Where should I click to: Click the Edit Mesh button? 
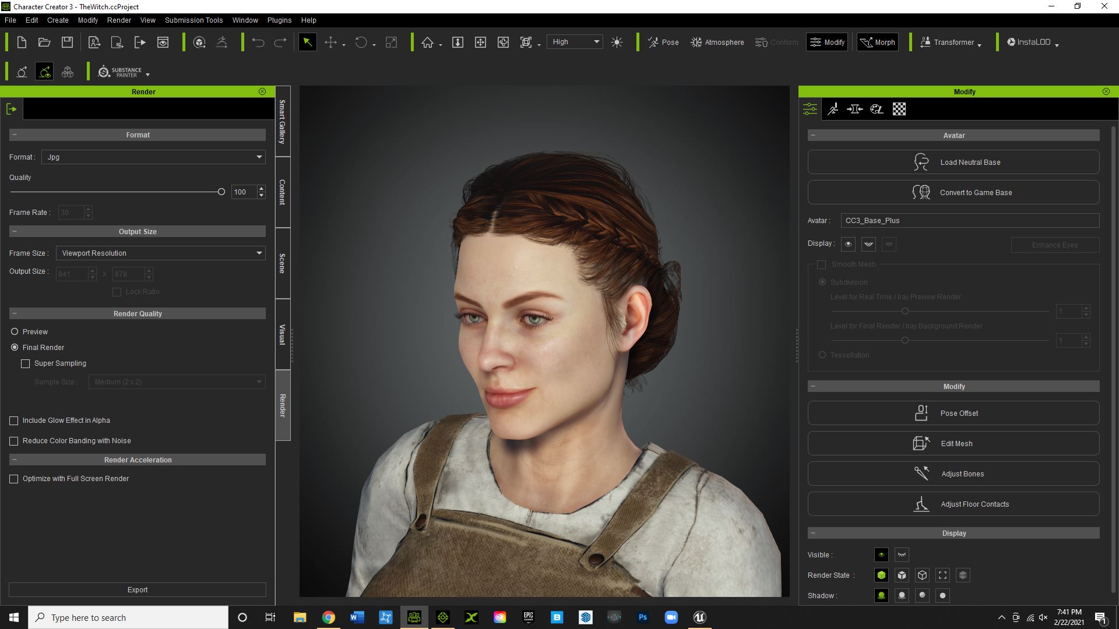point(953,443)
